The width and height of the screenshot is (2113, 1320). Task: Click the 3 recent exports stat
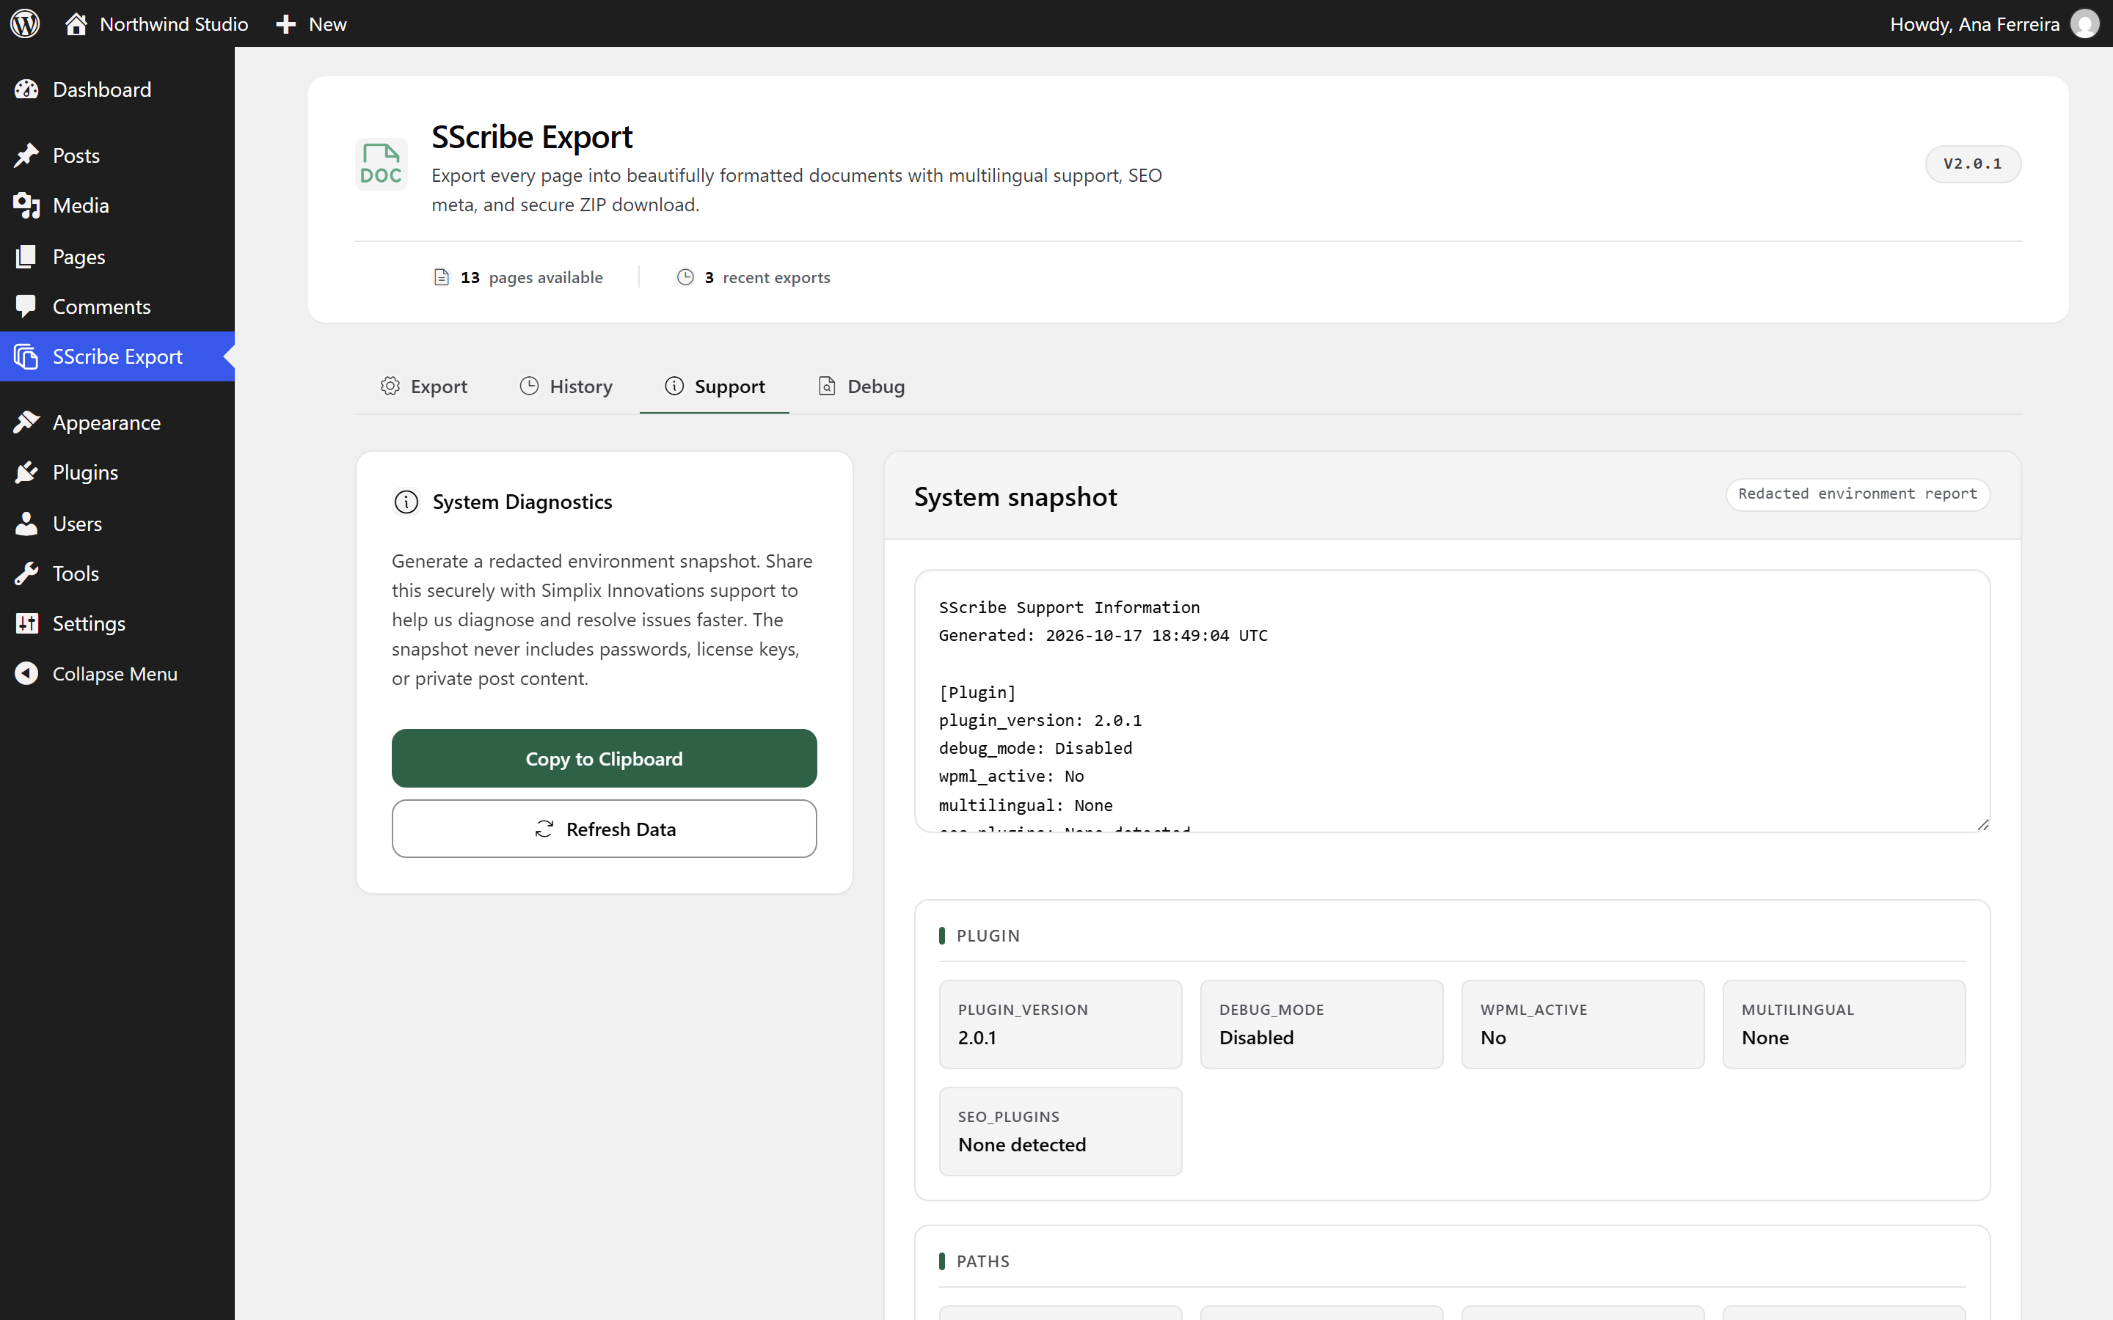click(x=753, y=278)
